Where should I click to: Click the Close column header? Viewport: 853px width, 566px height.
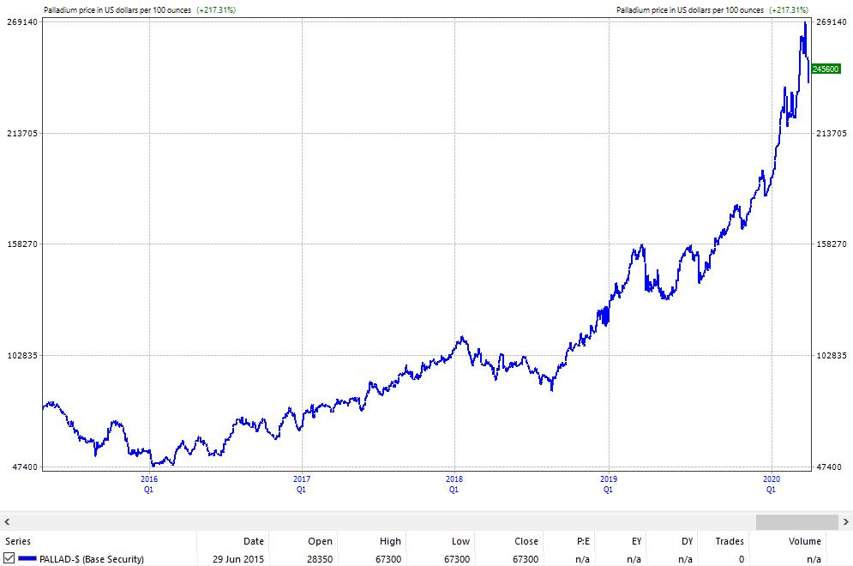pos(526,541)
